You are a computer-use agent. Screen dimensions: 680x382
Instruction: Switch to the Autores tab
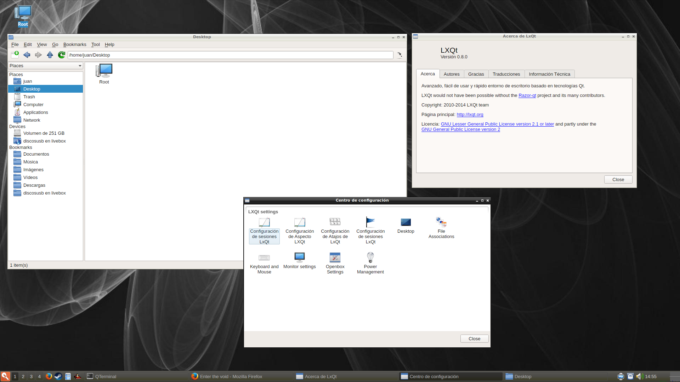452,74
